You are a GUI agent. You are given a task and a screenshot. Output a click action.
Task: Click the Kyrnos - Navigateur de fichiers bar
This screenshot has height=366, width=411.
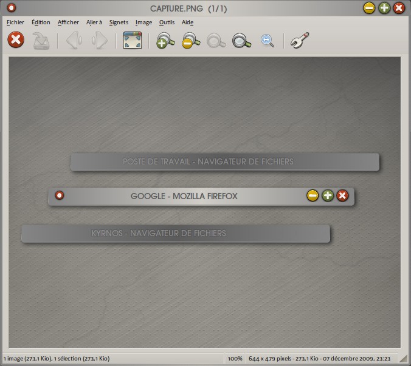(176, 234)
